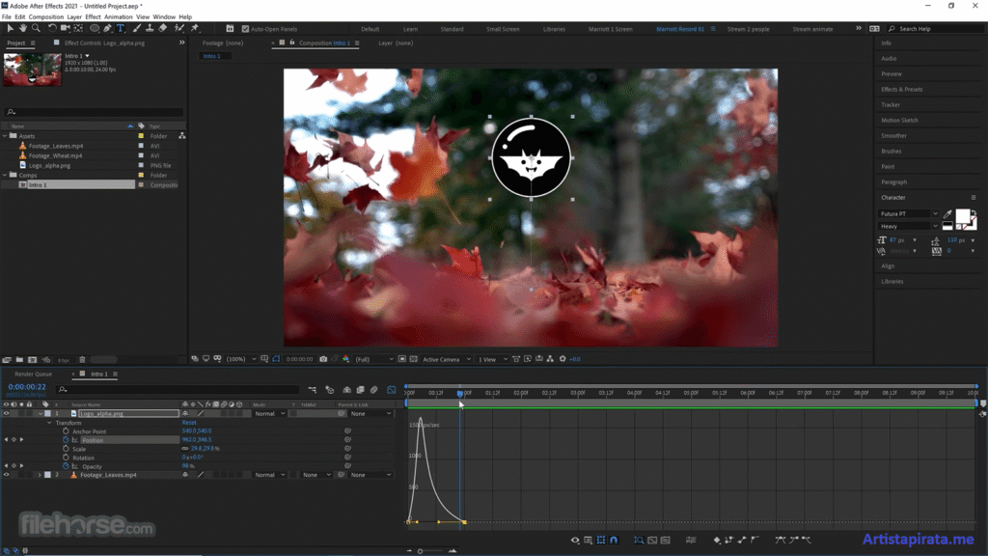This screenshot has width=988, height=556.
Task: Select the Type tool
Action: pyautogui.click(x=120, y=28)
